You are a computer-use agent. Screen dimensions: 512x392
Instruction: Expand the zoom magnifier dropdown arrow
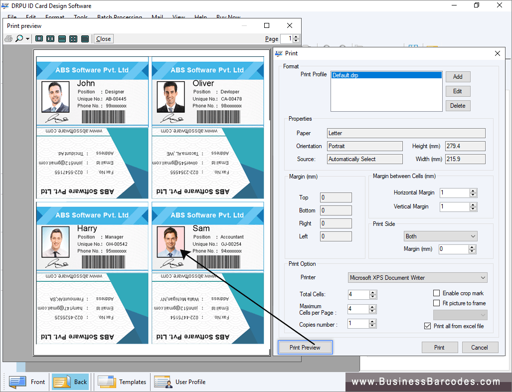(27, 38)
